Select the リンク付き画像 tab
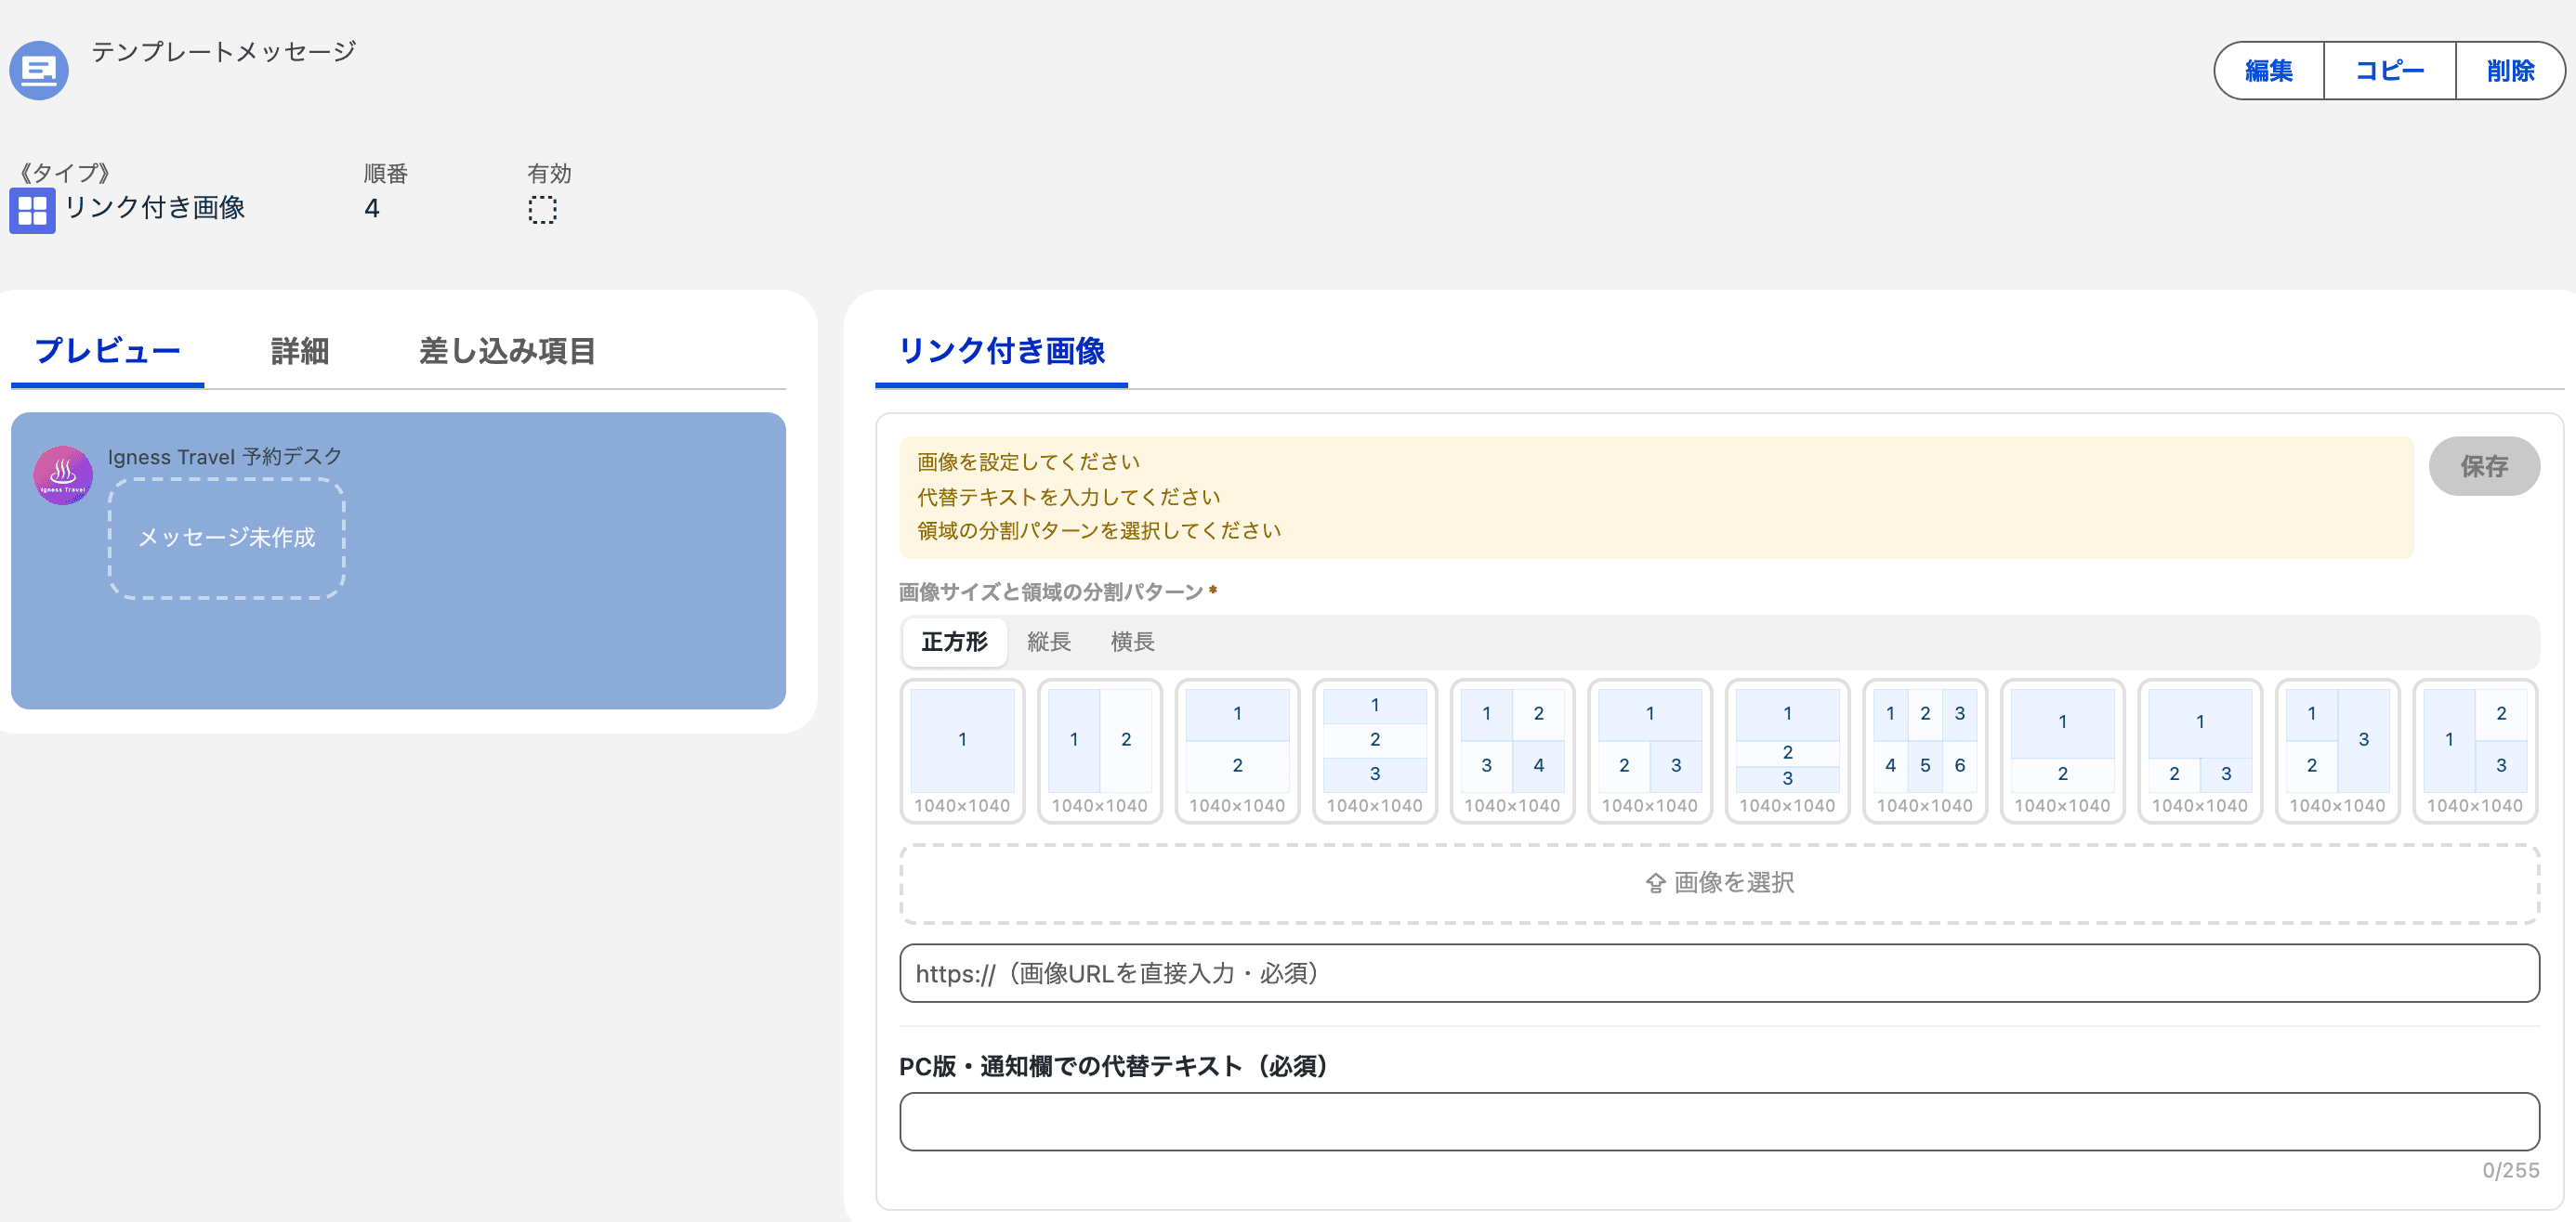Viewport: 2576px width, 1222px height. click(x=1001, y=351)
